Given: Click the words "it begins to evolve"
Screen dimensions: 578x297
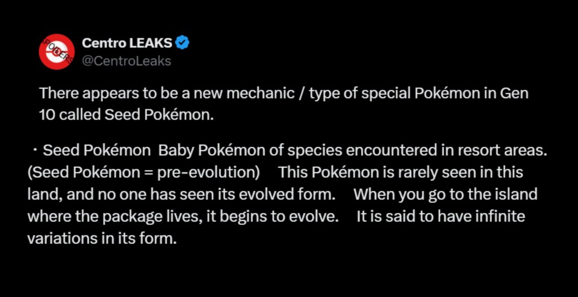Looking at the screenshot, I should tap(288, 217).
